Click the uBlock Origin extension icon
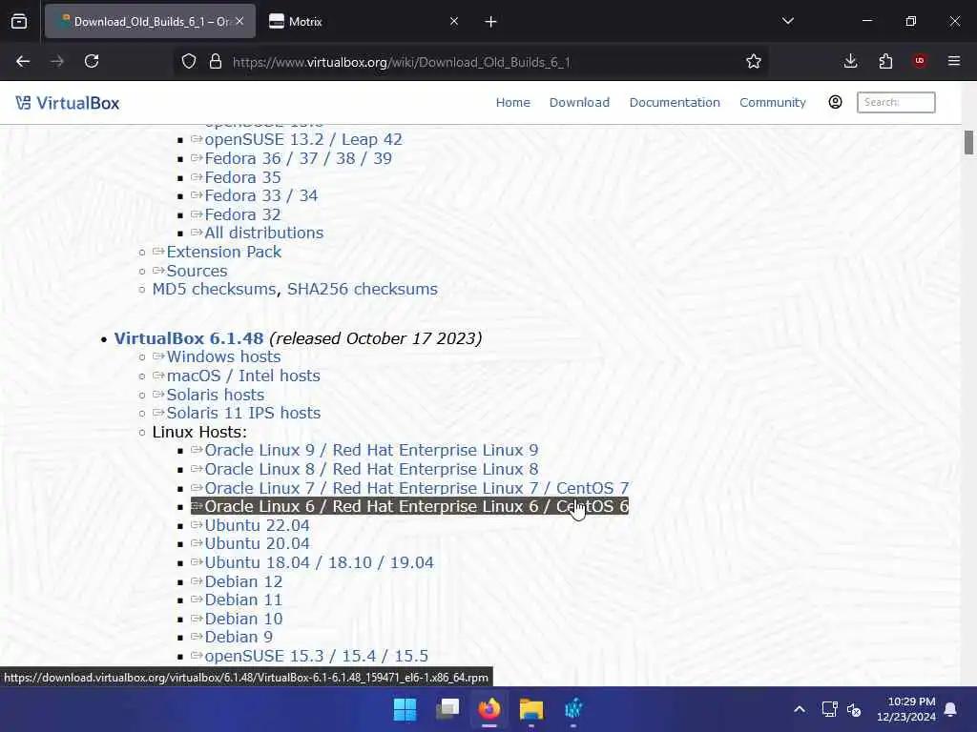The image size is (977, 732). click(920, 61)
